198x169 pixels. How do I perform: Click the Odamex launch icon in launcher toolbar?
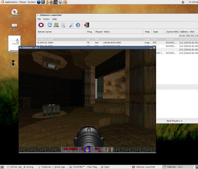(41, 25)
